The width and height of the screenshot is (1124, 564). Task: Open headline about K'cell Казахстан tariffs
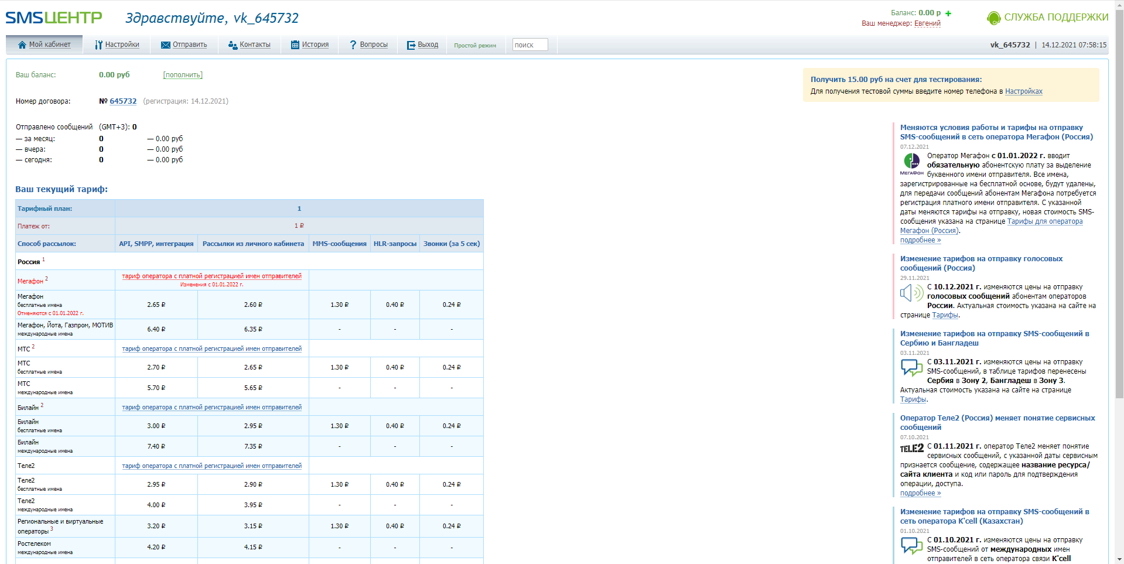[995, 517]
